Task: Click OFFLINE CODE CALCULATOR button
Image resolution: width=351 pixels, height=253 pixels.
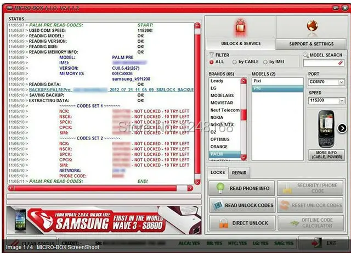Action: coord(311,223)
